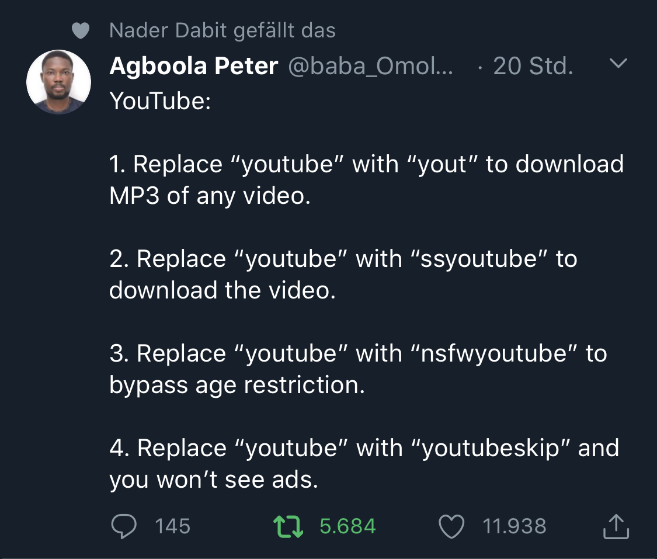Click tip 2 mentioning "ssyoutube"
The image size is (657, 559).
(343, 275)
